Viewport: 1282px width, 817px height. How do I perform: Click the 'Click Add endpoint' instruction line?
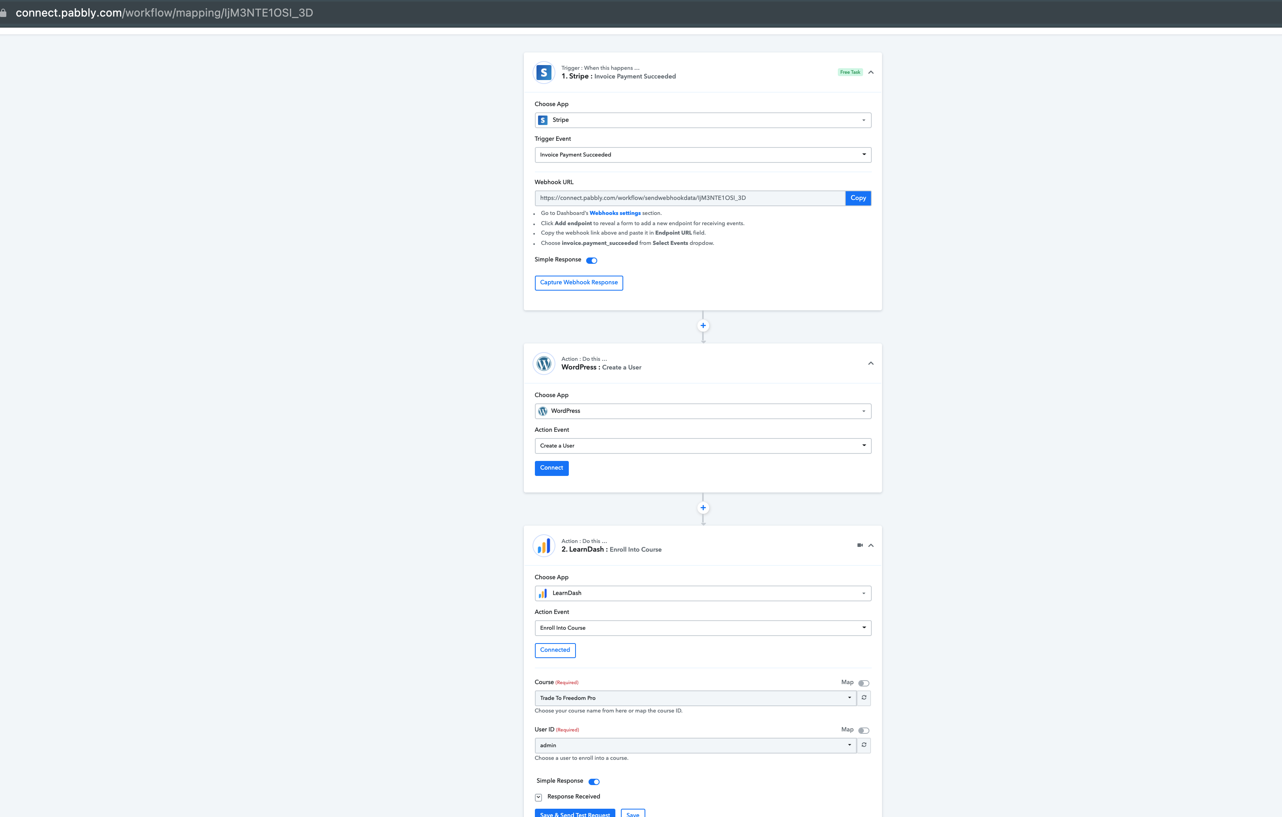point(643,224)
